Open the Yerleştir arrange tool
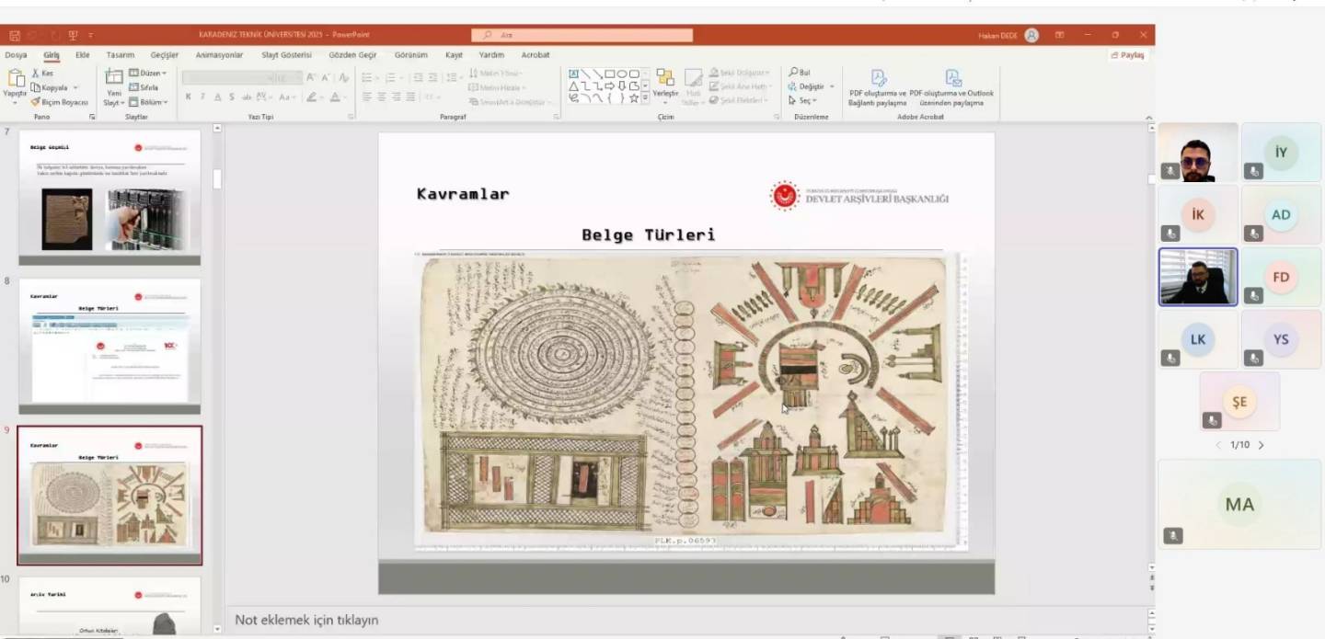The height and width of the screenshot is (639, 1325). pos(664,81)
